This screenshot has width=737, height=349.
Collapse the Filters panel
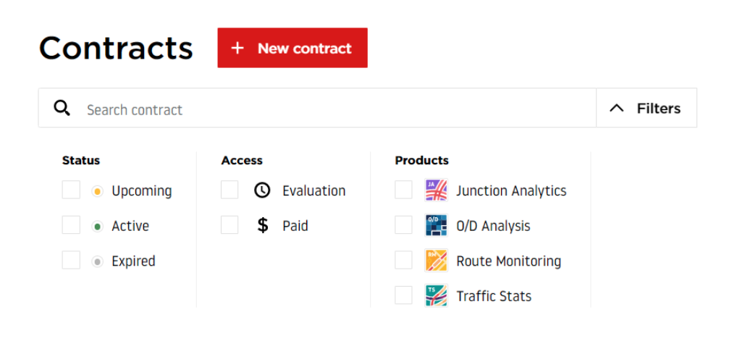pos(647,108)
